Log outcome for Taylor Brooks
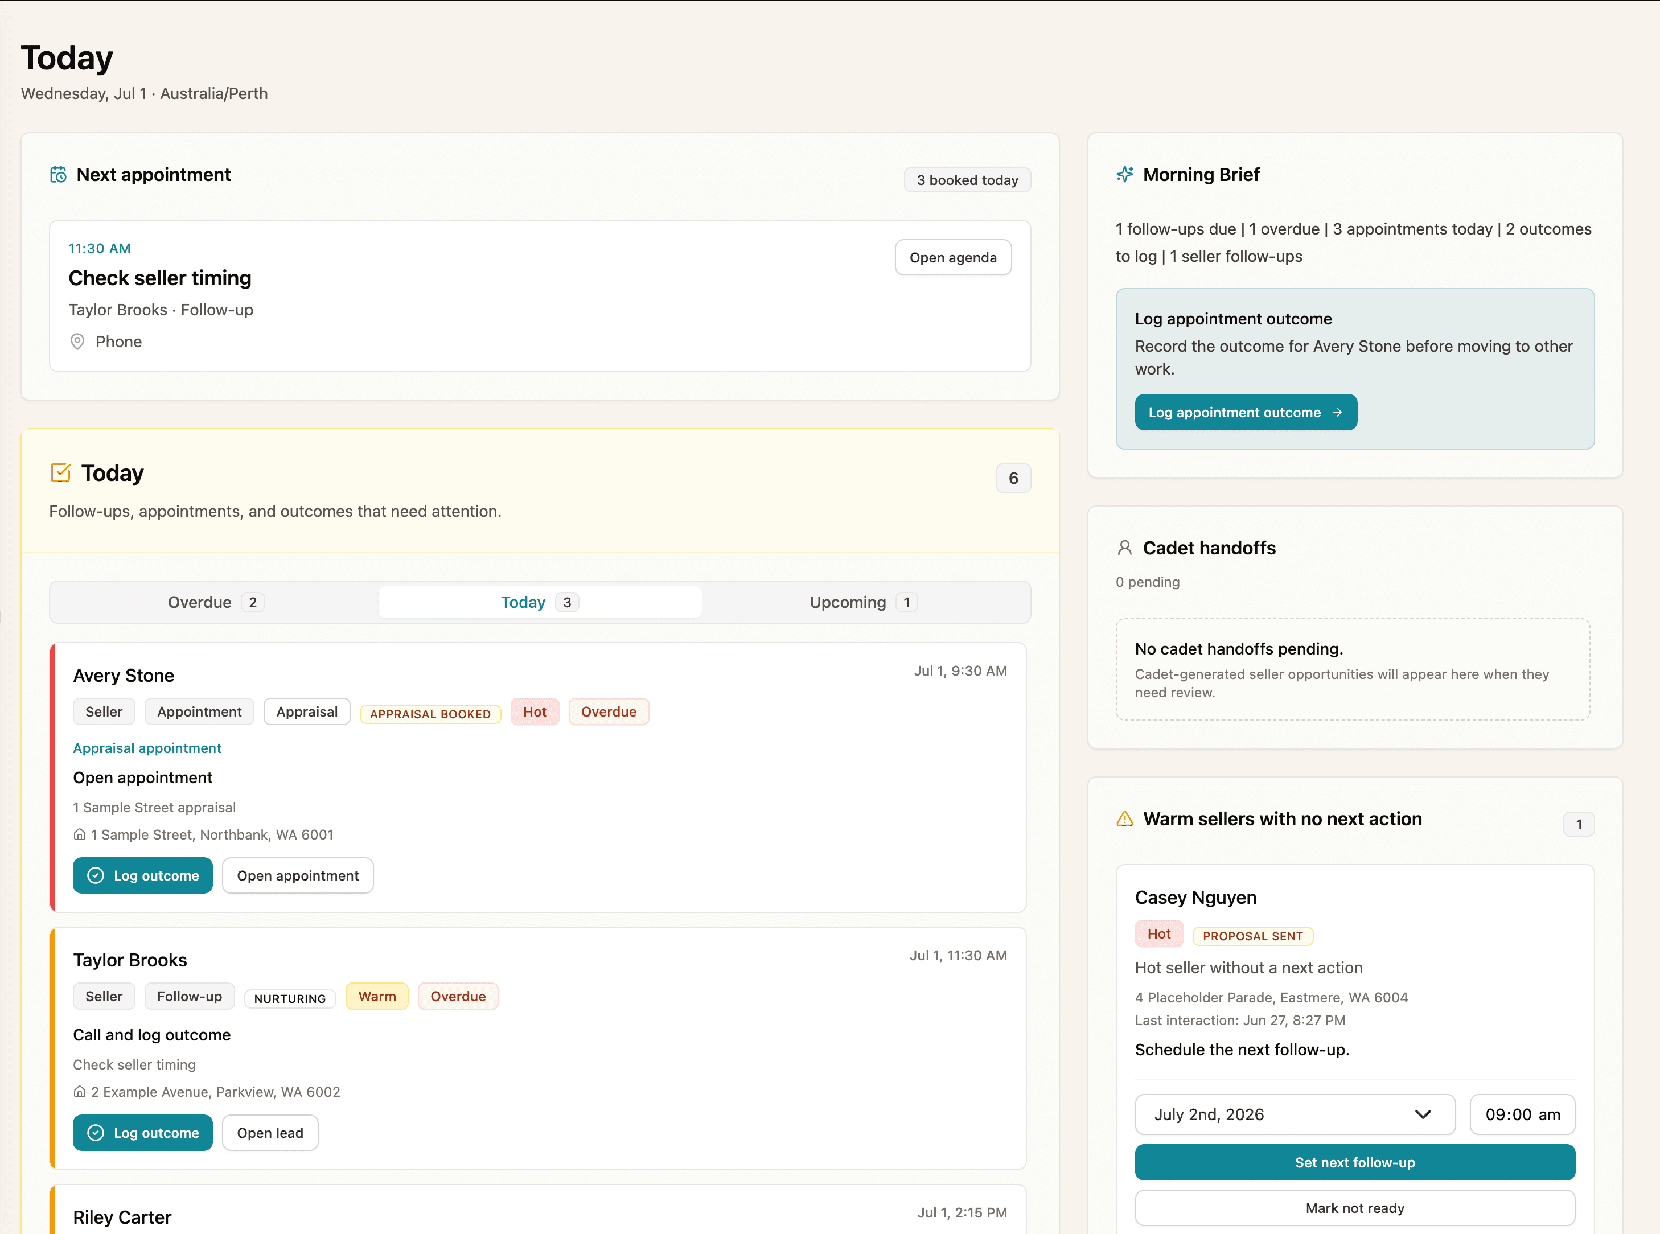Screen dimensions: 1660x1234 143,1133
